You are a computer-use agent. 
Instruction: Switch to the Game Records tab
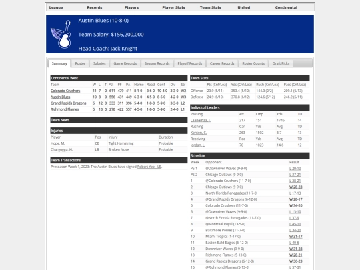click(125, 63)
